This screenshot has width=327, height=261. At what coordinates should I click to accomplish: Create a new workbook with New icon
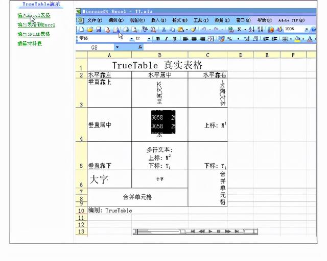tap(81, 30)
